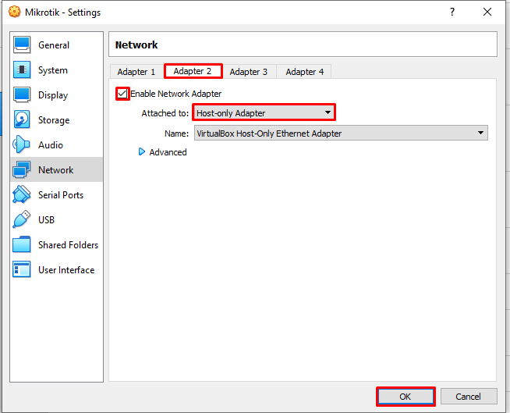Expand the Advanced section arrow
510x413 pixels.
(141, 151)
